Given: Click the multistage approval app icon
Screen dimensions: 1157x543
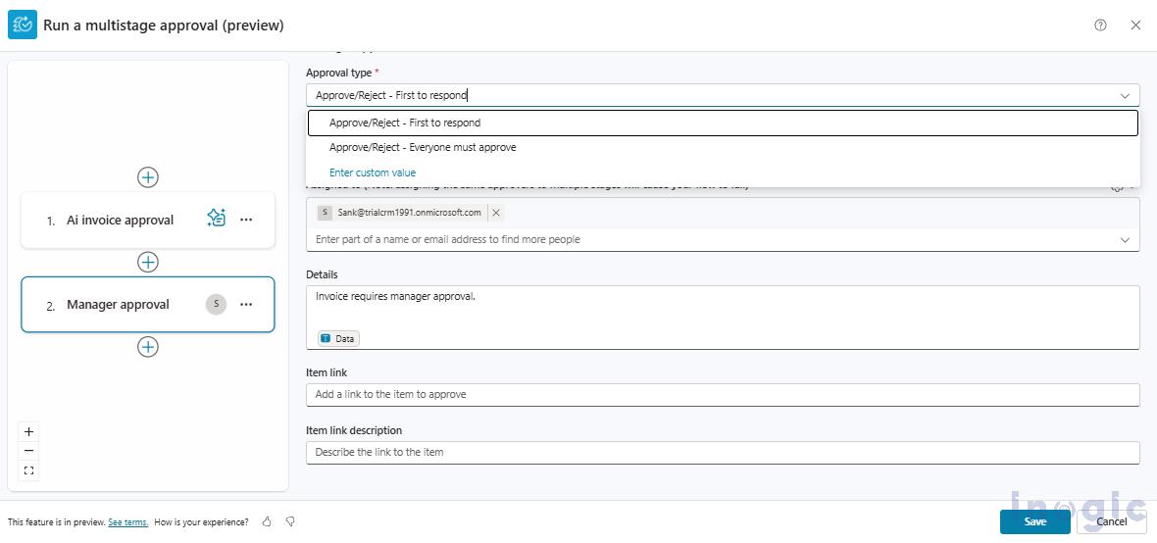Looking at the screenshot, I should coord(23,25).
